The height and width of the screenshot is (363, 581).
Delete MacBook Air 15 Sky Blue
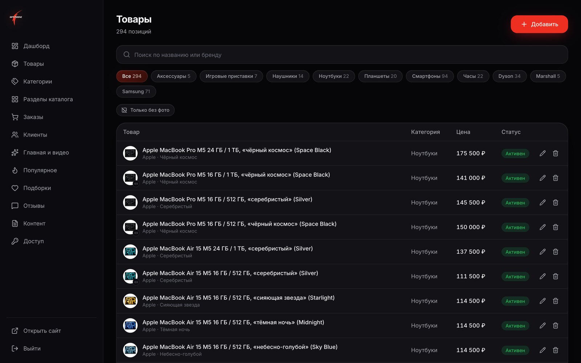point(556,350)
